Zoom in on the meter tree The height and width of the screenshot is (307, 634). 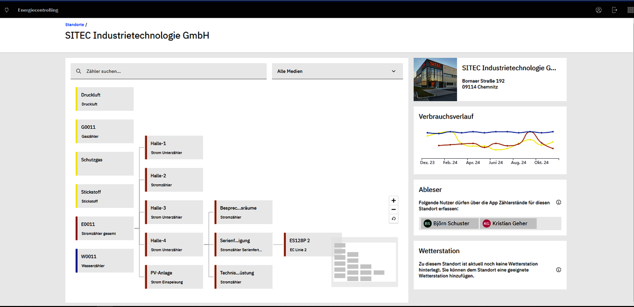tap(393, 200)
